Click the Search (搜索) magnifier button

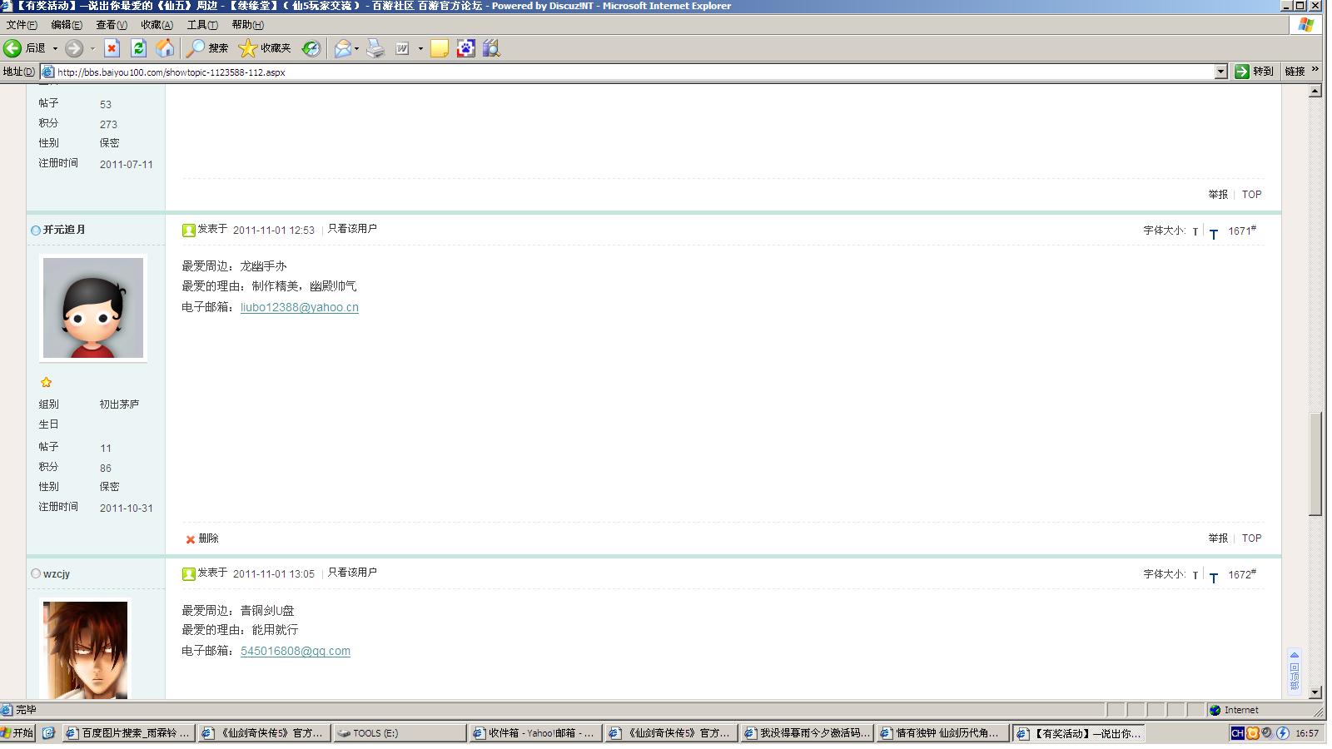pyautogui.click(x=206, y=48)
